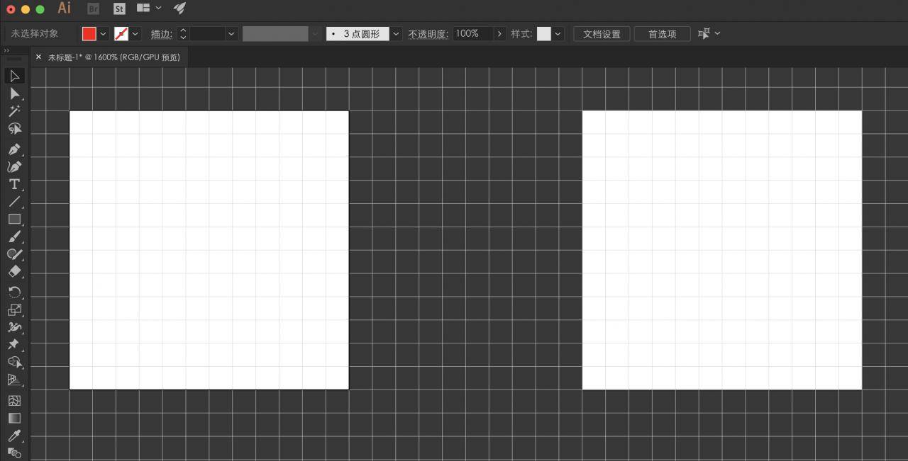Select the Pen tool
The width and height of the screenshot is (908, 461).
click(14, 149)
